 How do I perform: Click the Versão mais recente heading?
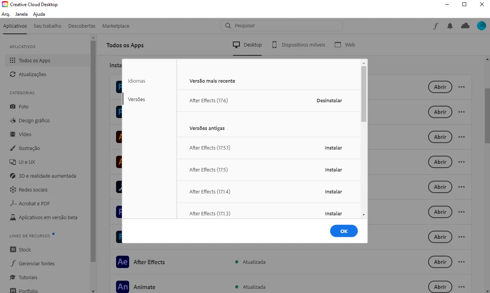212,81
